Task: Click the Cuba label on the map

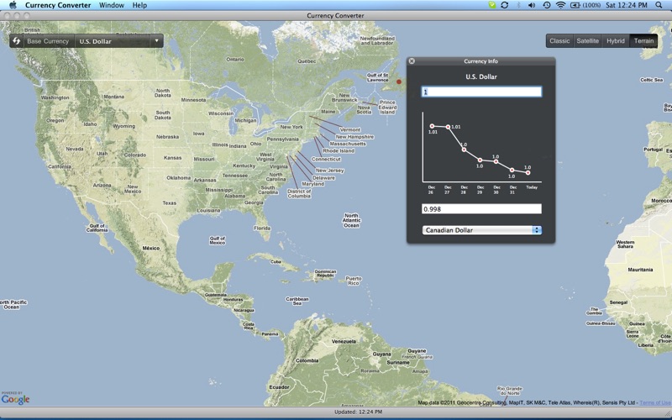Action: point(276,261)
